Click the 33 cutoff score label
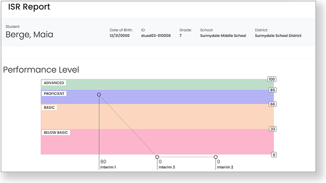 [x=273, y=129]
